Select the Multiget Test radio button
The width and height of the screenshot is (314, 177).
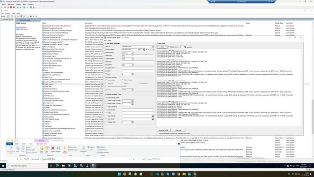click(106, 122)
